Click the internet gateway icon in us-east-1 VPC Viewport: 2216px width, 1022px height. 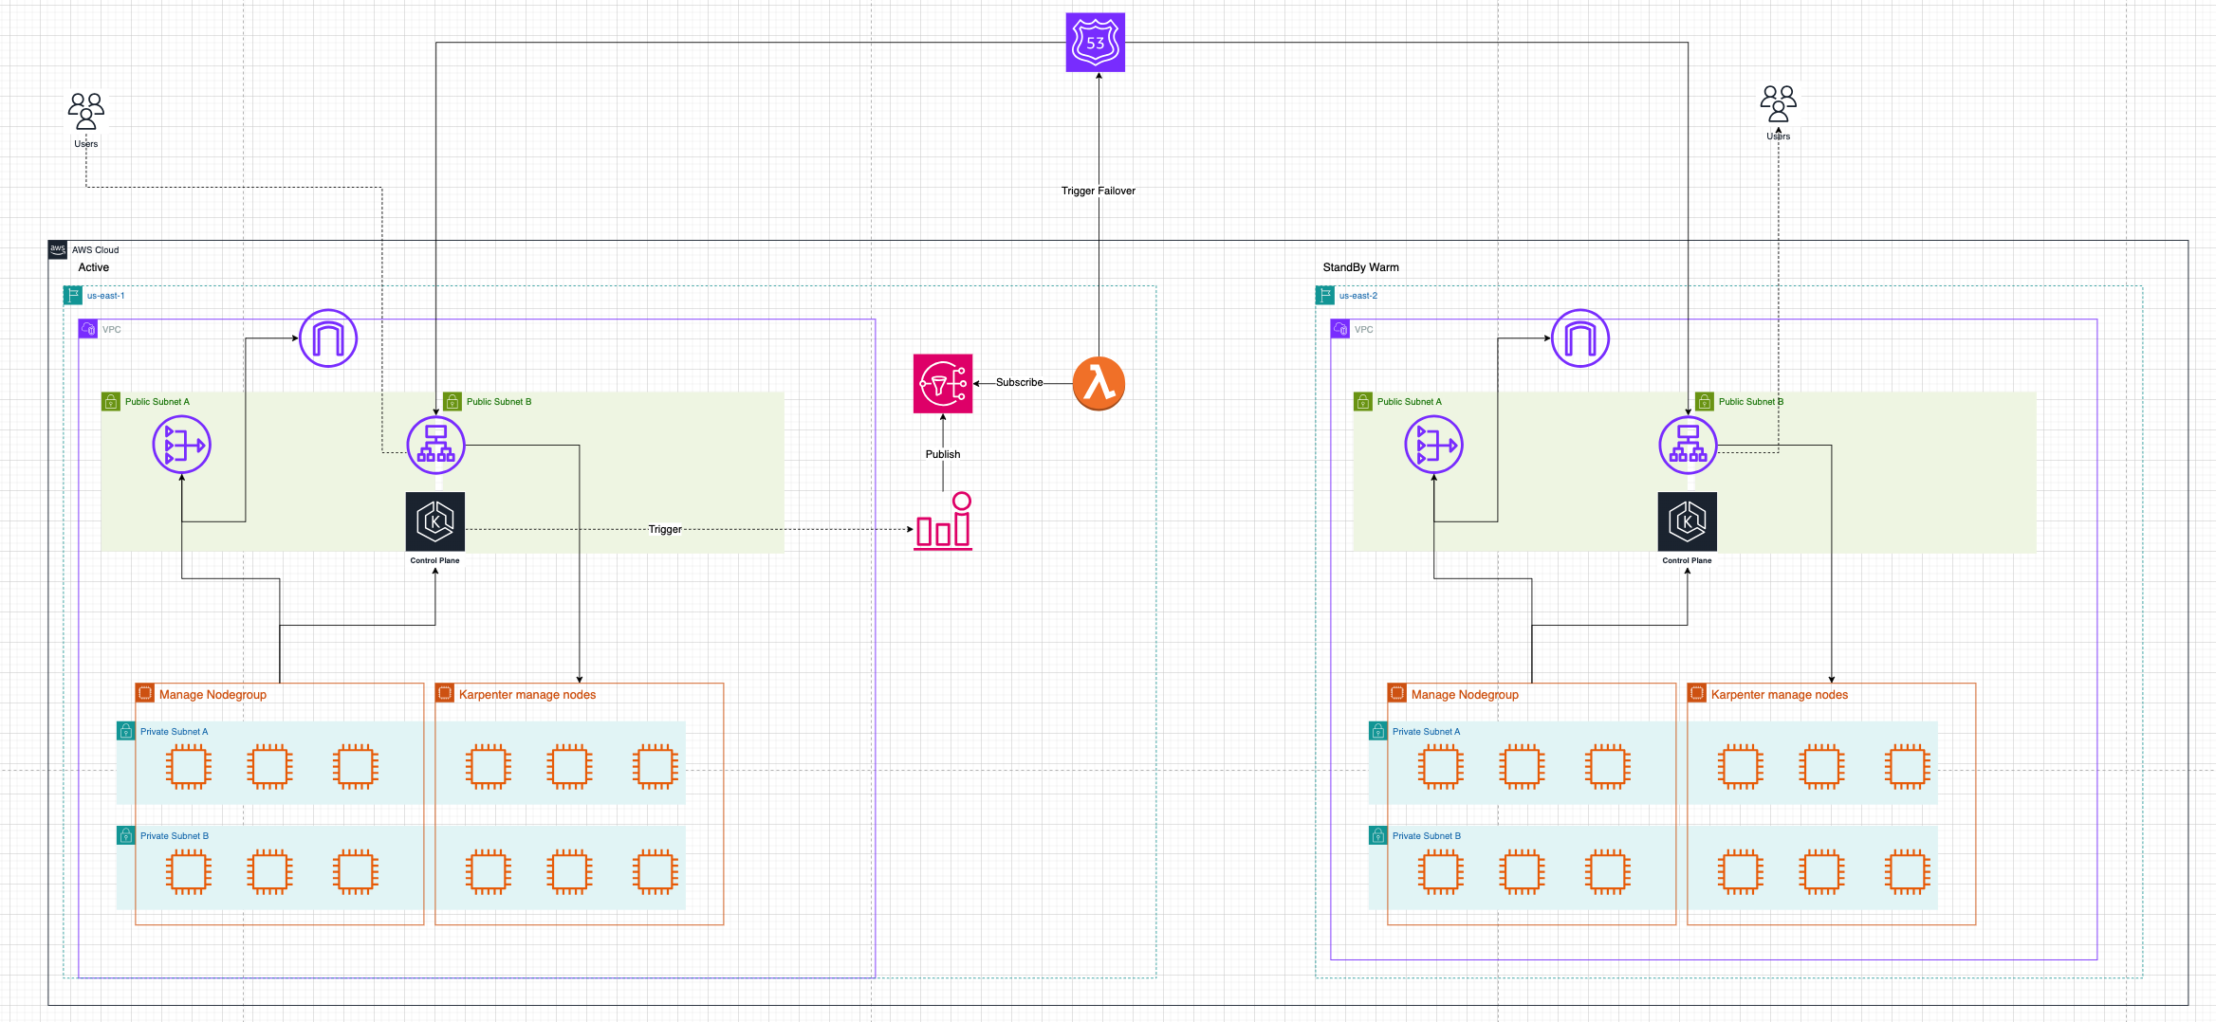[x=328, y=338]
